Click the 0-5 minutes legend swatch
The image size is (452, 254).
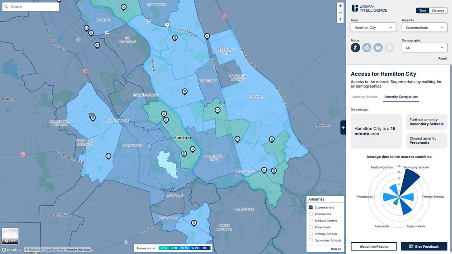click(x=164, y=248)
